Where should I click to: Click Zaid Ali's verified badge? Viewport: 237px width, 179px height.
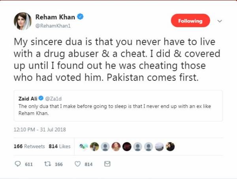[41, 99]
